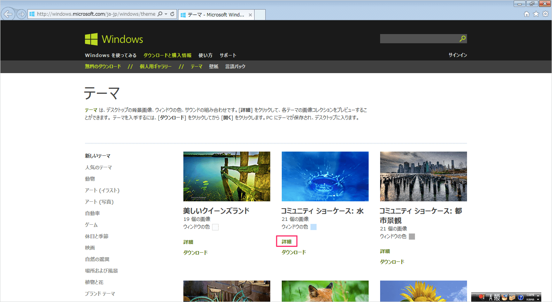Open 詳細 for 美しいクイーンズランド
Viewport: 552px width, 302px height.
tap(188, 242)
